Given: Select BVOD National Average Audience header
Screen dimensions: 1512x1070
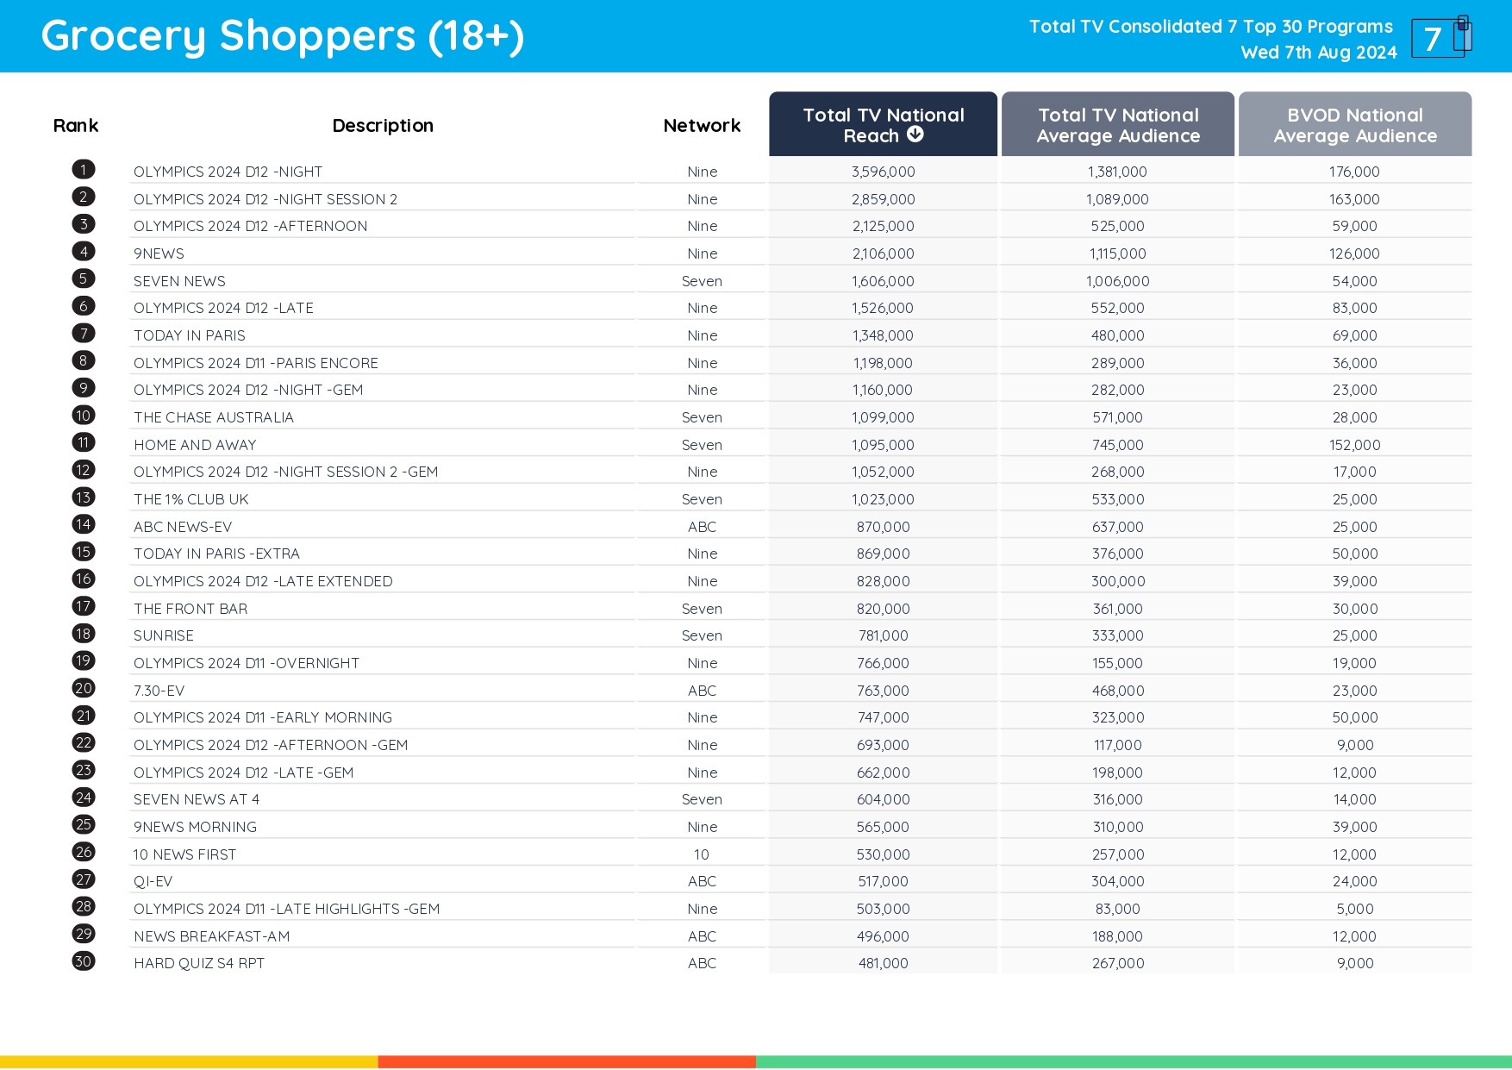Looking at the screenshot, I should pyautogui.click(x=1354, y=125).
